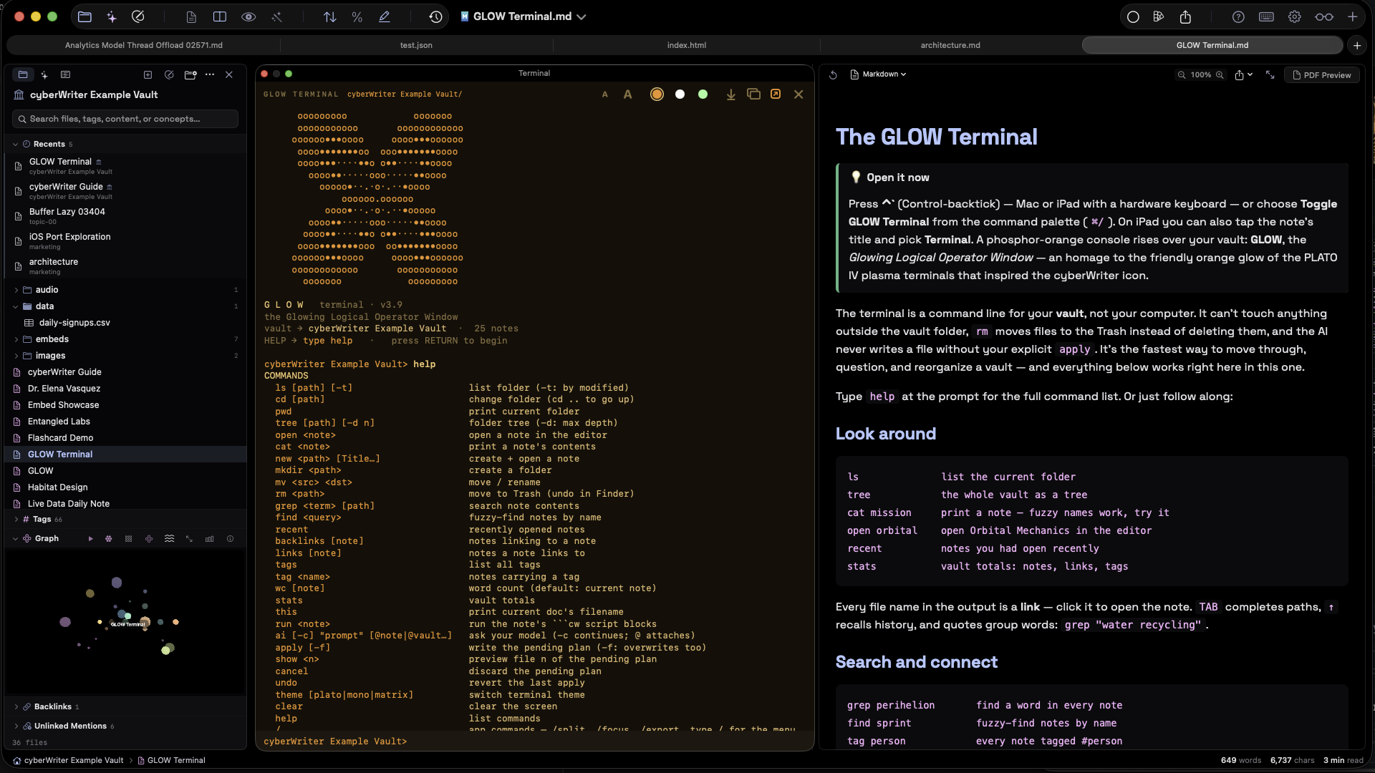Screen dimensions: 1375x773
Task: Show graph statistics bar chart icon
Action: 209,539
